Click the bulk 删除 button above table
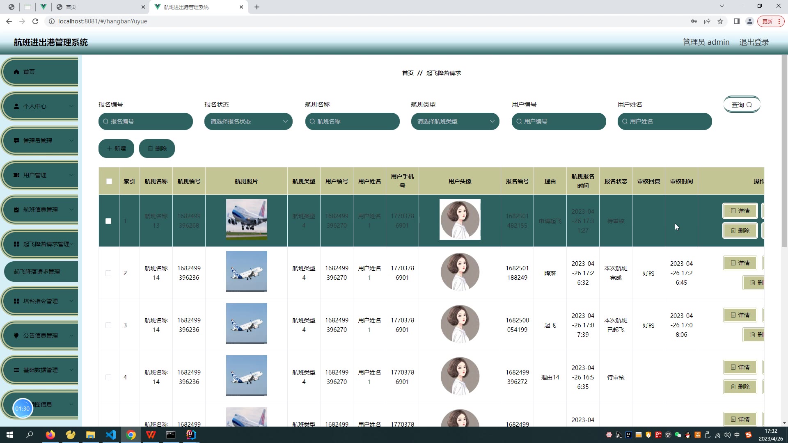The height and width of the screenshot is (443, 788). 157,148
